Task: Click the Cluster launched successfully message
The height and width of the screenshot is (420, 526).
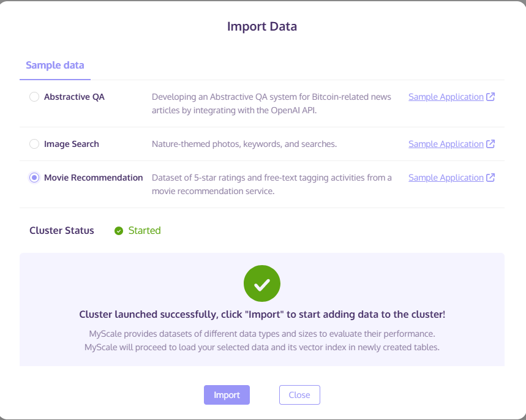Action: [262, 315]
